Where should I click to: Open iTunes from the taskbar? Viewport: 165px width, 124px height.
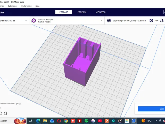point(93,121)
